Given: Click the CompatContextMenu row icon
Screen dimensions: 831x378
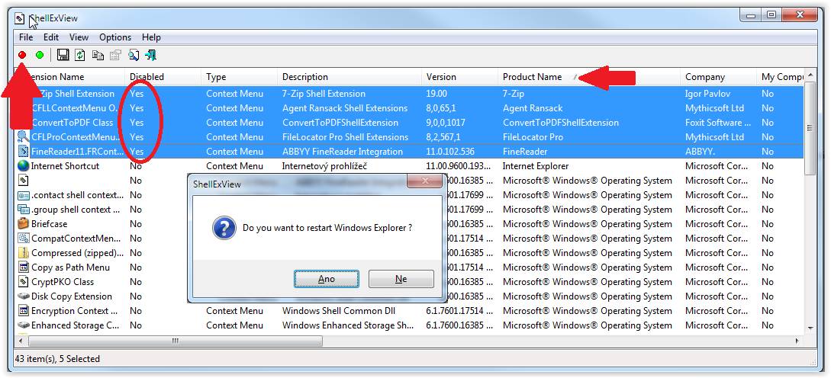Looking at the screenshot, I should point(24,239).
